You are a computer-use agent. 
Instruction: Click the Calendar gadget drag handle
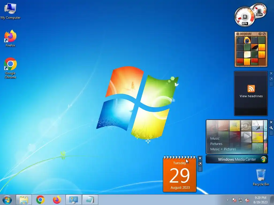[x=200, y=169]
